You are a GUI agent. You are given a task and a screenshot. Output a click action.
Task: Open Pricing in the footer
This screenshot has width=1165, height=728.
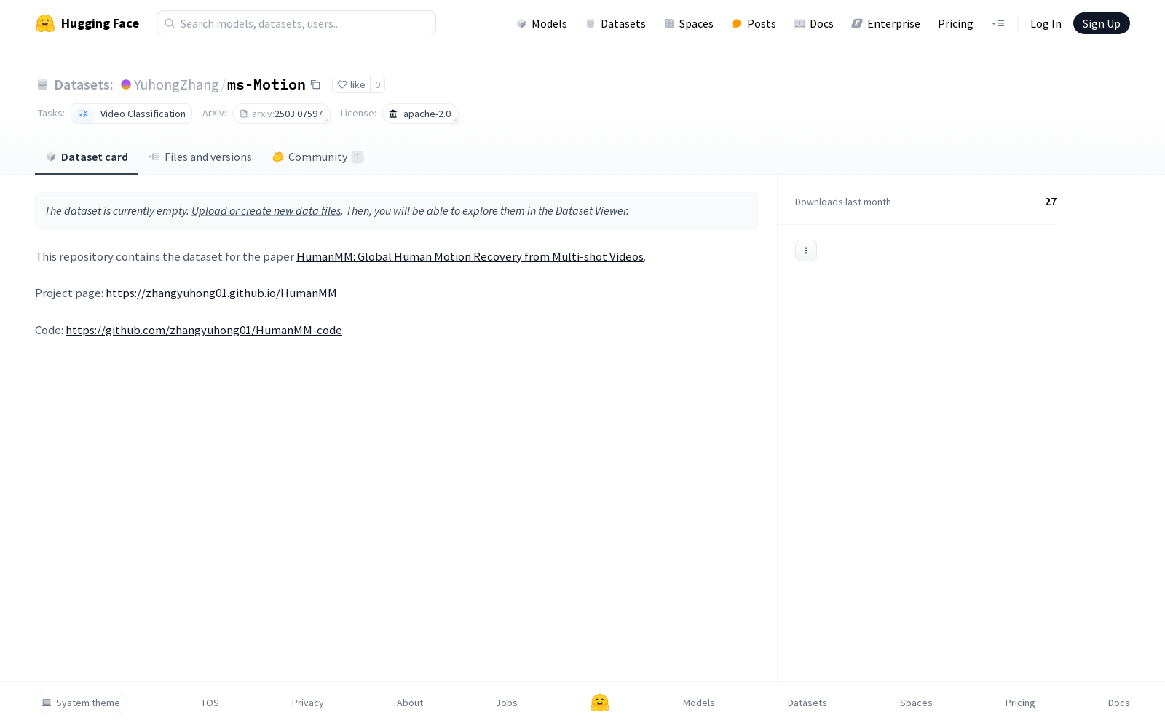[1020, 703]
